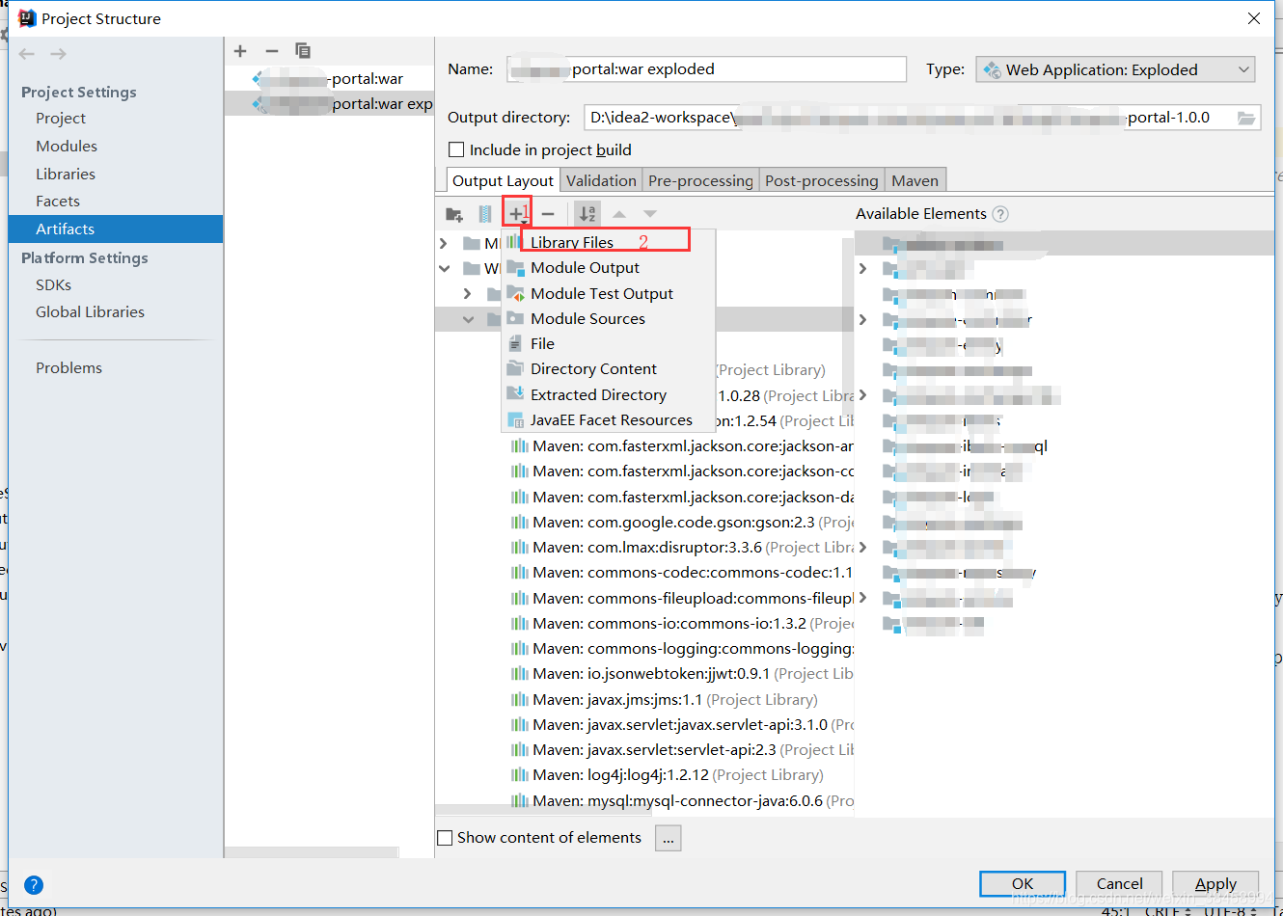Click library icon of commons-io:1.3.2 entry

pos(519,623)
